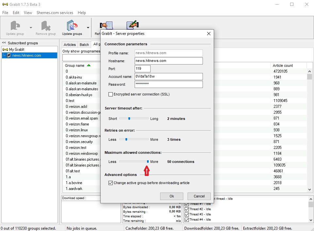Click thread list scrollbar down arrow
Screen dimensions: 314x231
coord(311,220)
